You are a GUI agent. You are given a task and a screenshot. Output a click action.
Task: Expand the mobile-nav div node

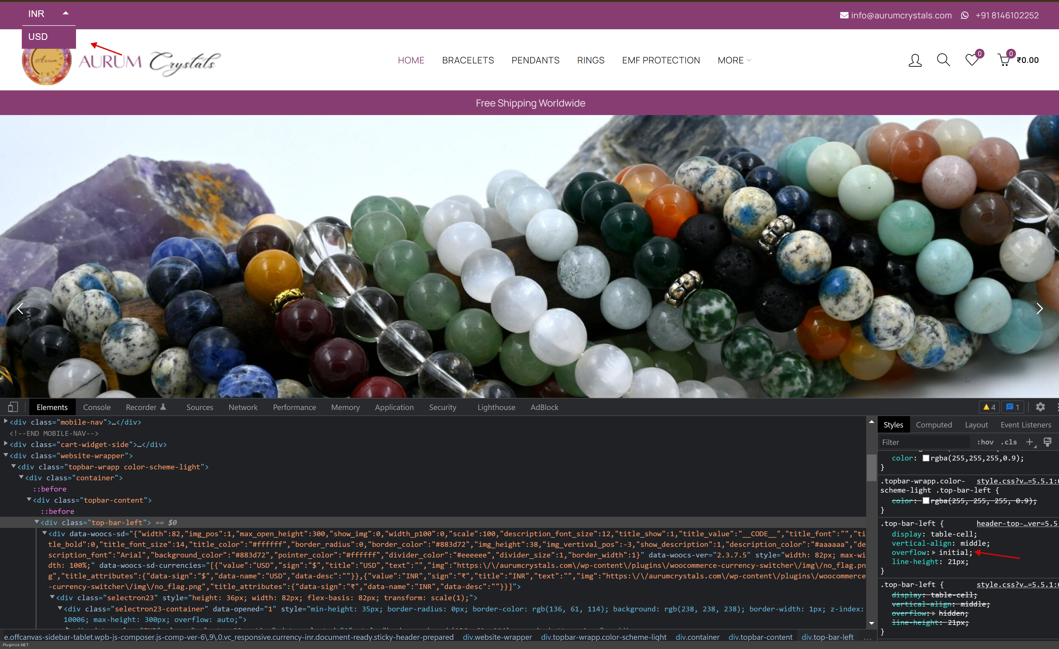(x=5, y=422)
